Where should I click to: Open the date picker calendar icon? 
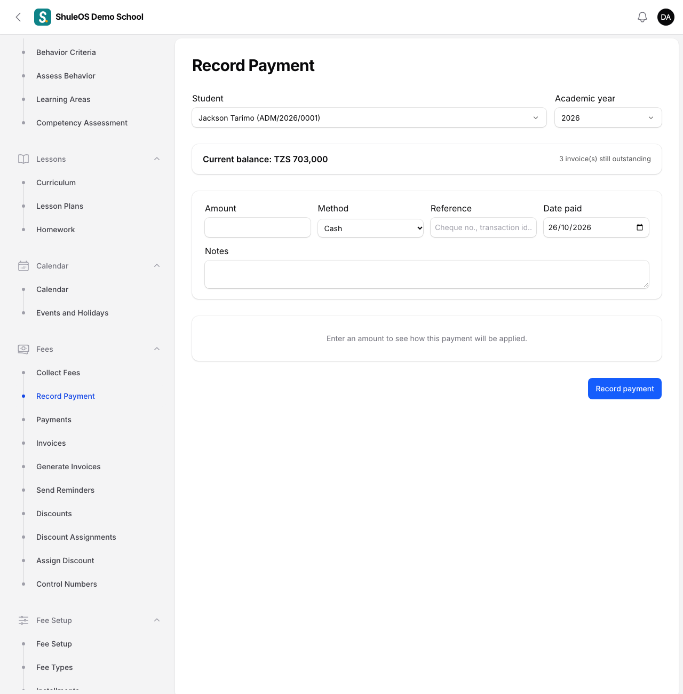(640, 227)
